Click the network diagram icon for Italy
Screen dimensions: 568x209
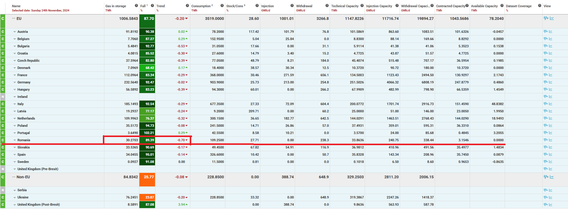(545, 104)
